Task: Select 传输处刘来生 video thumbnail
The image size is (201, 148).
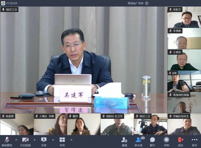Action: point(184,124)
